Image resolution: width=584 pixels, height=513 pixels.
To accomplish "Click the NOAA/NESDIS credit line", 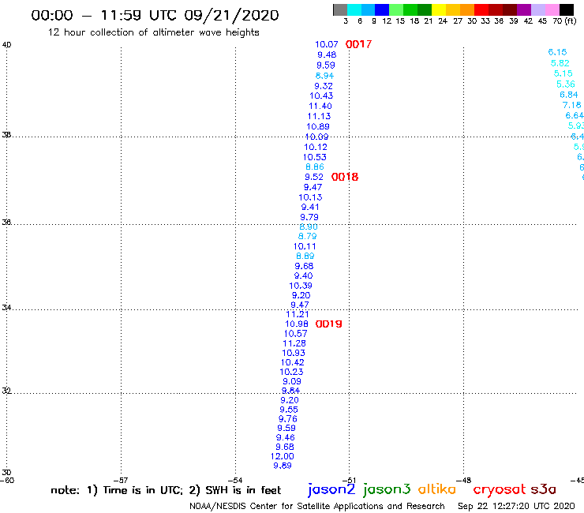I will [317, 506].
